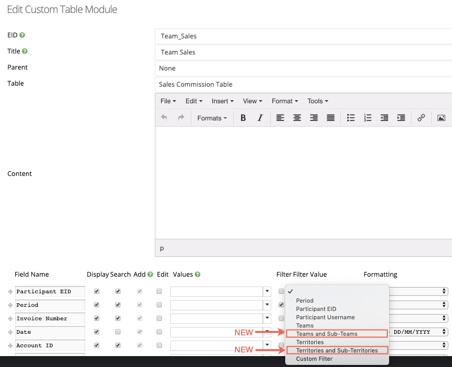452x367 pixels.
Task: Open the File menu
Action: pyautogui.click(x=168, y=101)
